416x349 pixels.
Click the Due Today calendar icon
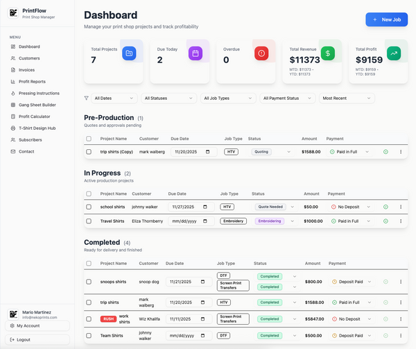(x=195, y=53)
